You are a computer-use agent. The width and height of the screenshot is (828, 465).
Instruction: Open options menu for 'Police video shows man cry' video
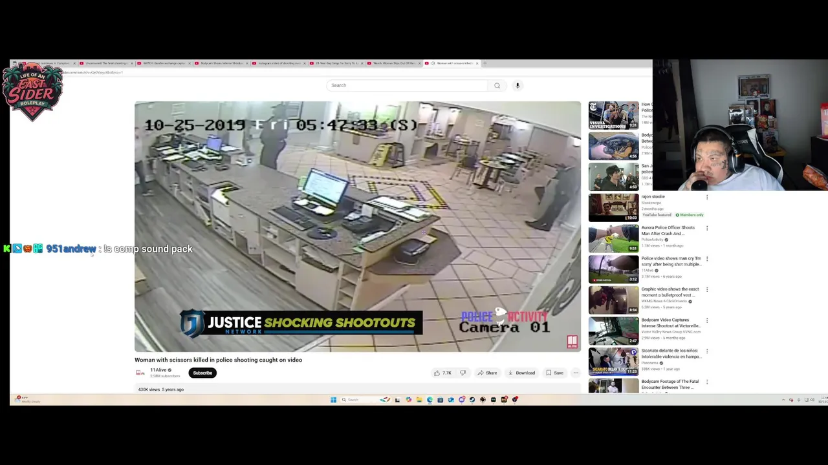coord(707,259)
